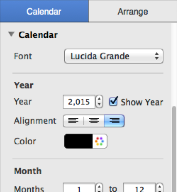The height and width of the screenshot is (192, 177).
Task: Decrease year with stepper down arrow
Action: pyautogui.click(x=99, y=105)
